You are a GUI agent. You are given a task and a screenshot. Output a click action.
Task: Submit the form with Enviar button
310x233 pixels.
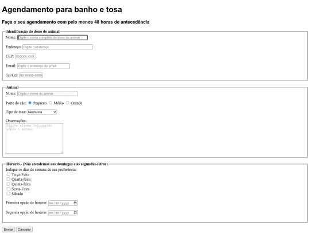8,230
